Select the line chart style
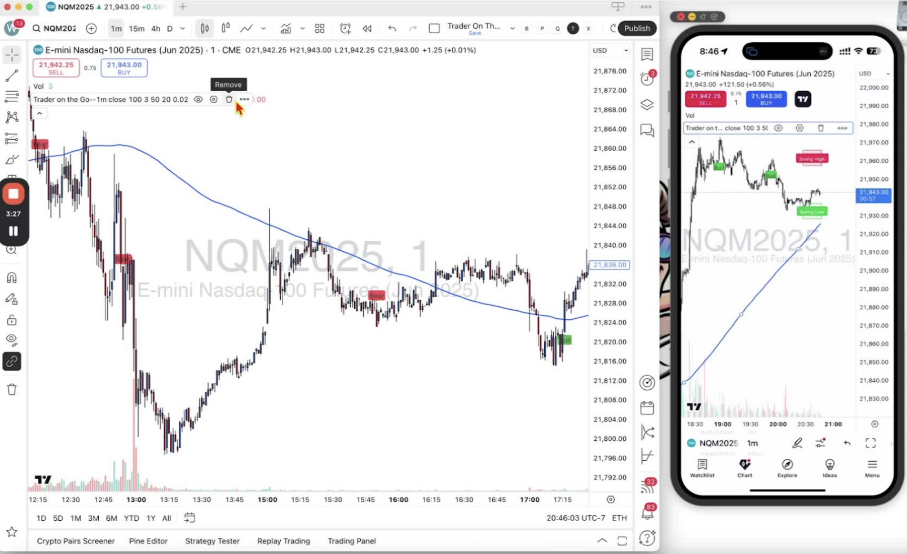This screenshot has width=907, height=554. click(x=246, y=28)
